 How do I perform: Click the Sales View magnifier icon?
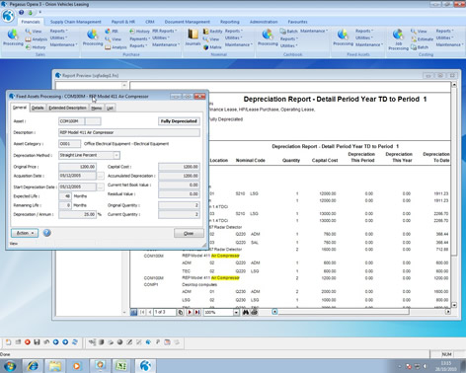28,31
